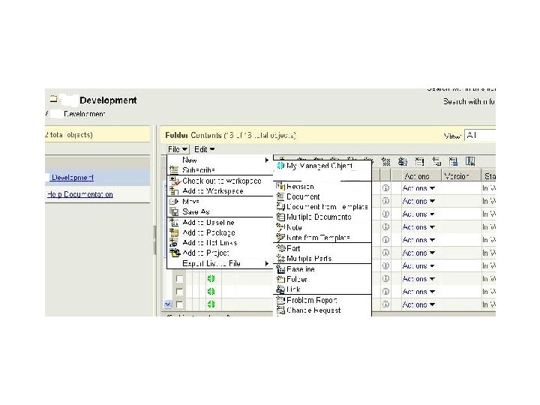Click green object icon beside topmost checkbox
The height and width of the screenshot is (405, 540).
(x=211, y=278)
